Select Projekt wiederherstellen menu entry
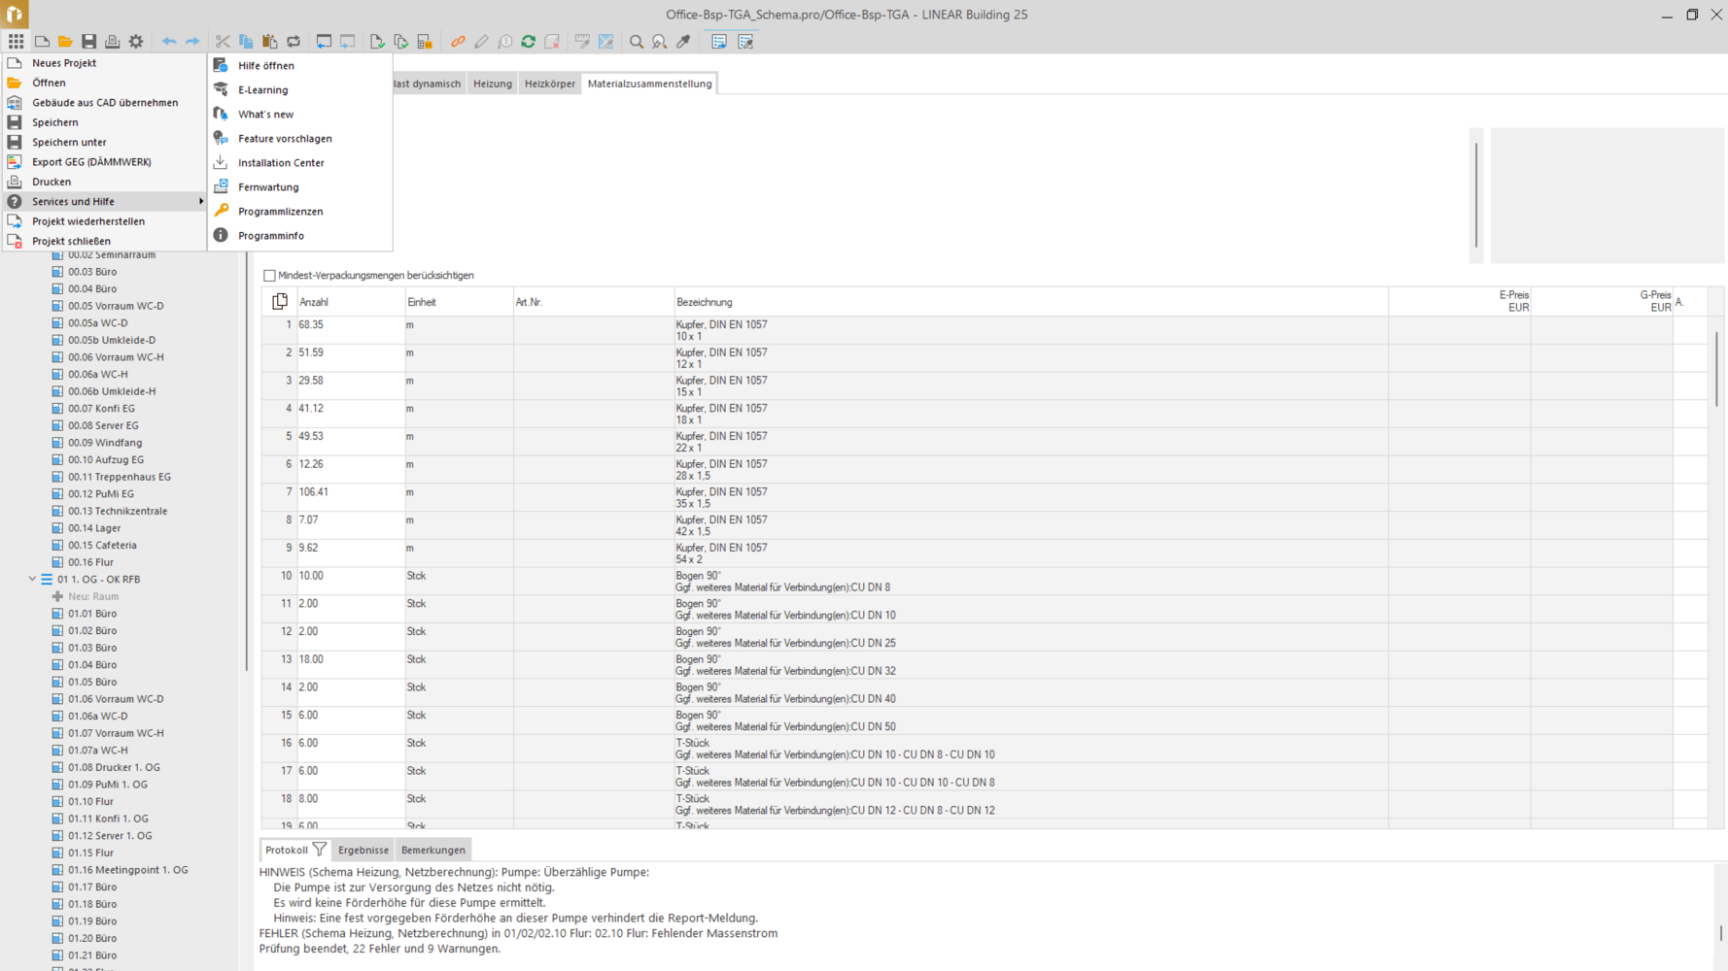Screen dimensions: 1728x971 105,221
